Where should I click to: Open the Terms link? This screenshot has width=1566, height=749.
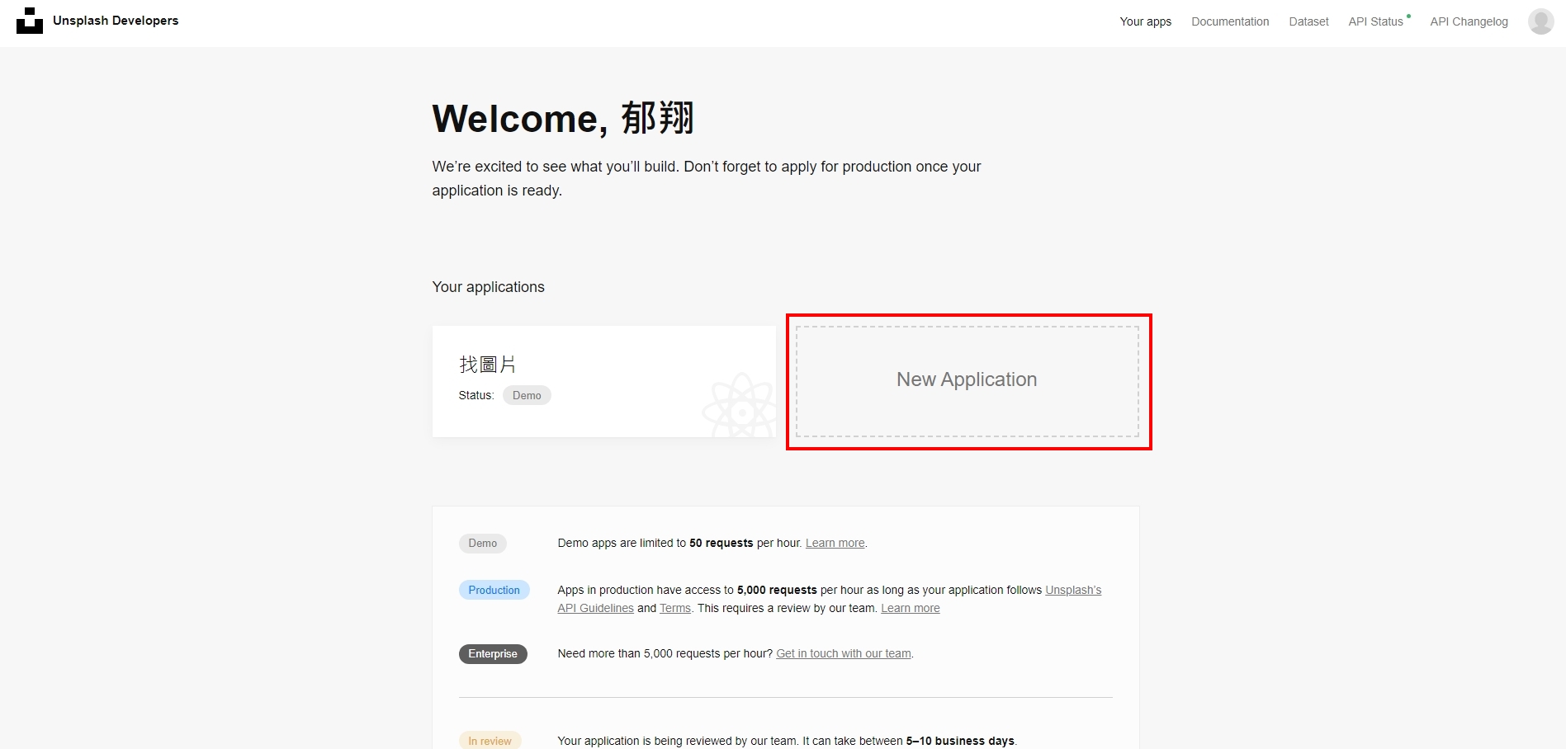[x=674, y=609]
